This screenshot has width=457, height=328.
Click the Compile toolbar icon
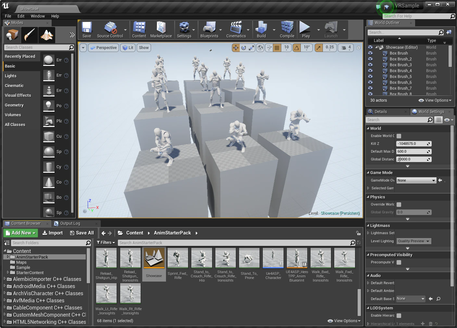287,30
